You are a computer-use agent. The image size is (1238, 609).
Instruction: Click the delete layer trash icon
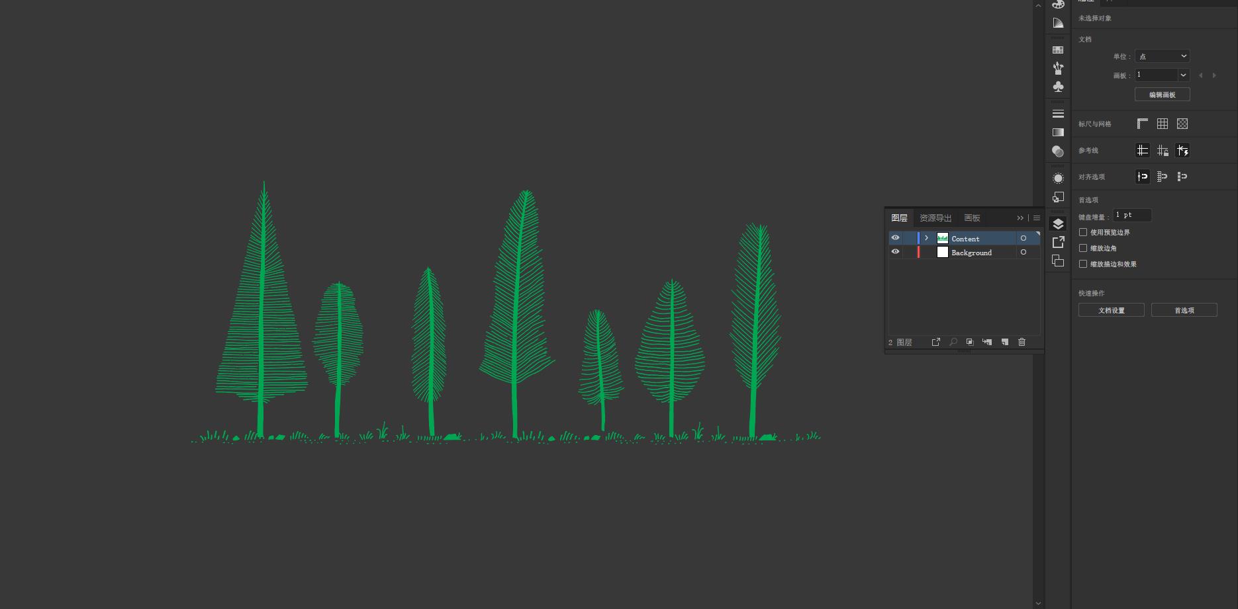[1022, 342]
